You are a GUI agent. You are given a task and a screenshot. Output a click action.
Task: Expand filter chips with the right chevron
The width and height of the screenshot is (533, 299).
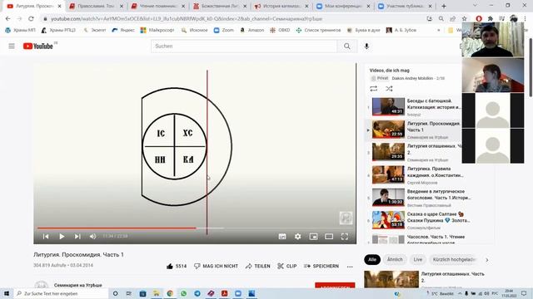487,260
